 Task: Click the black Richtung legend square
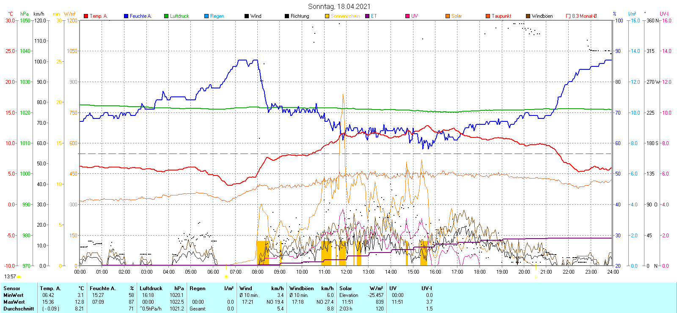click(287, 16)
